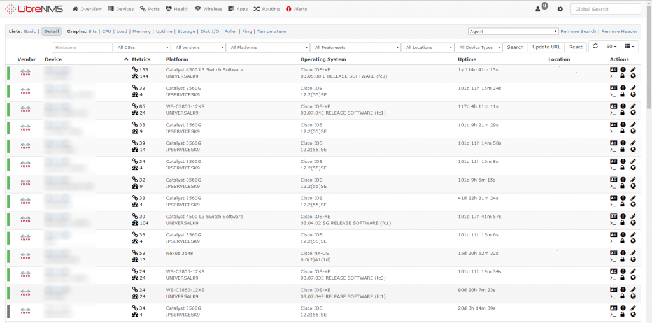The height and width of the screenshot is (323, 652).
Task: Open alerts icon for row 101d 11h 14m 50s
Action: click(x=623, y=143)
